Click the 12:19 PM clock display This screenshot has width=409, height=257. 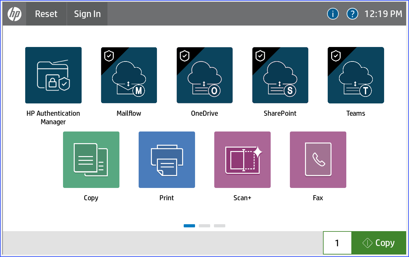(383, 14)
